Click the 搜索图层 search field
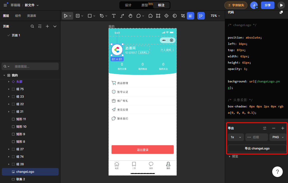The height and width of the screenshot is (183, 288). (35, 66)
